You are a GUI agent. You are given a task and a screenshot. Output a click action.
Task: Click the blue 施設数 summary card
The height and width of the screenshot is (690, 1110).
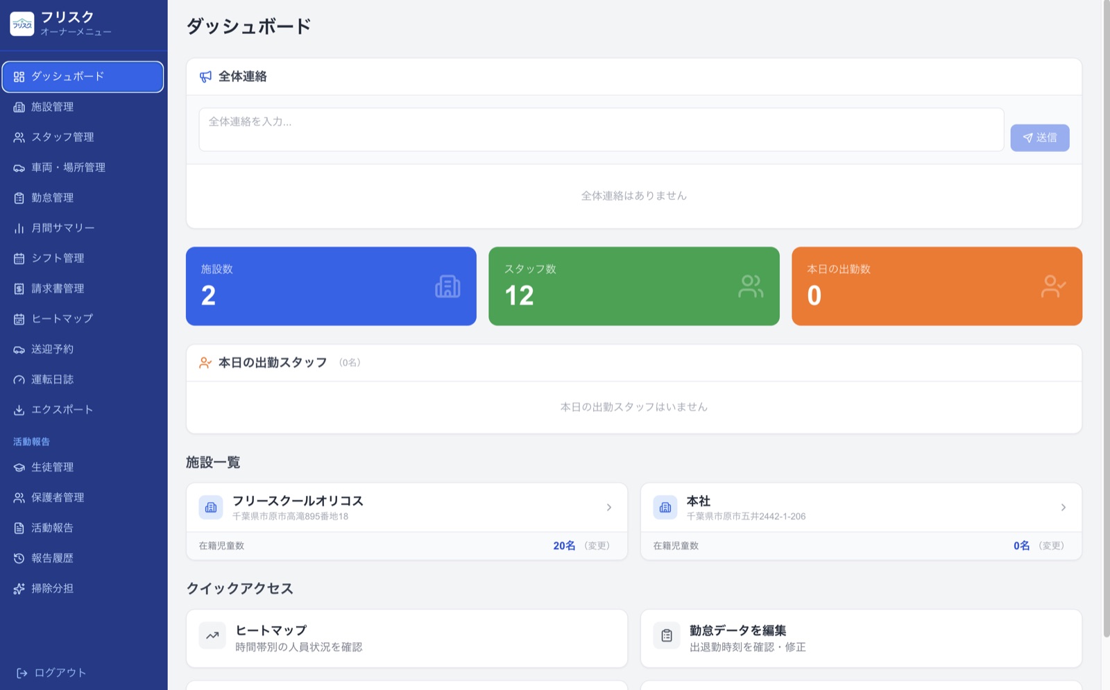coord(331,286)
